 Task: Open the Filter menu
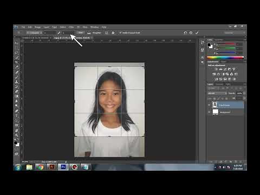click(71, 27)
